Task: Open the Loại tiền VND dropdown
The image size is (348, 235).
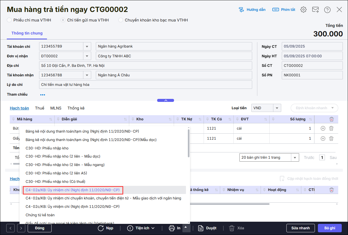Action: (x=277, y=108)
